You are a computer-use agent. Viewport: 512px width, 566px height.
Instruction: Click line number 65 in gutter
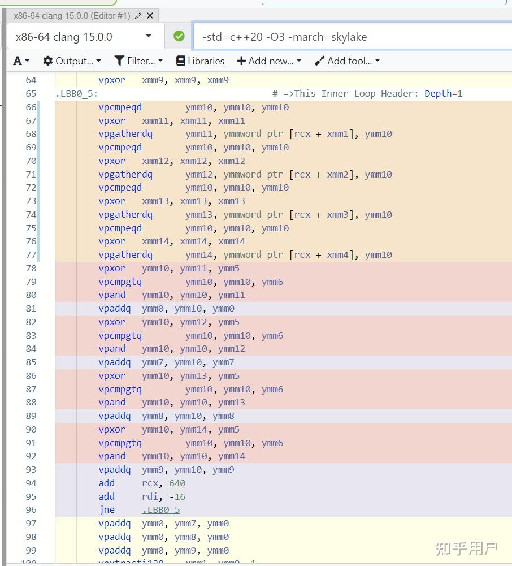tap(31, 93)
